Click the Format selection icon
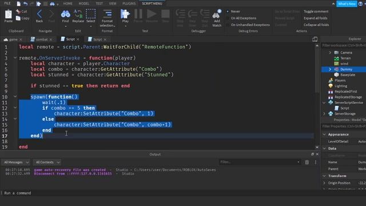 [108, 14]
